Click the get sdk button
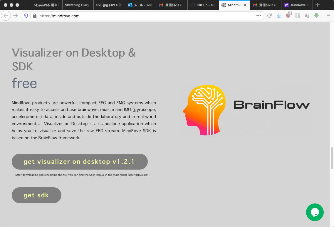 (x=36, y=195)
